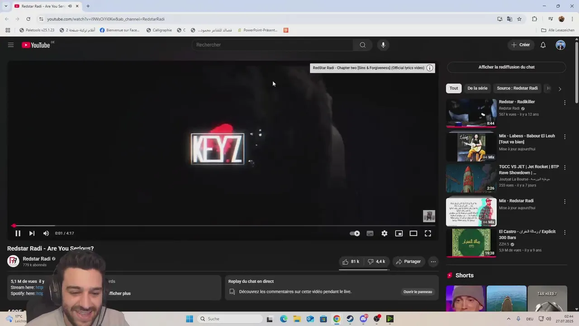This screenshot has width=579, height=326.
Task: Seek on the video progress bar
Action: 223,225
